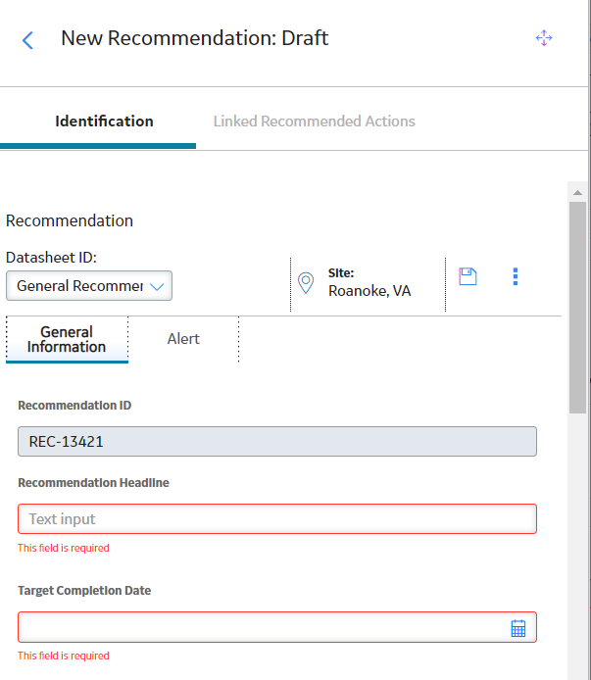Click the New Recommendation: Draft title
This screenshot has height=680, width=591.
[x=194, y=38]
